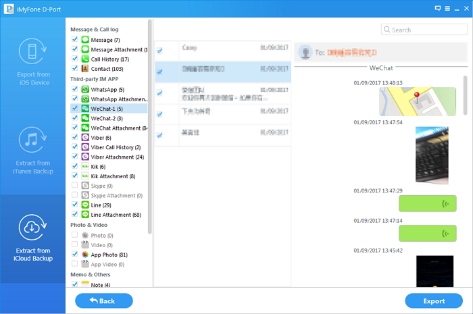Click the Video clapperboard icon
Image resolution: width=473 pixels, height=314 pixels.
tap(85, 244)
